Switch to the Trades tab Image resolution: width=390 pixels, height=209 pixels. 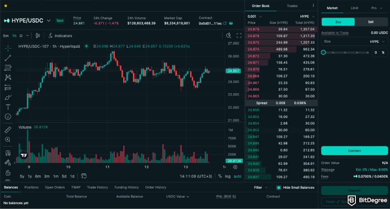292,6
